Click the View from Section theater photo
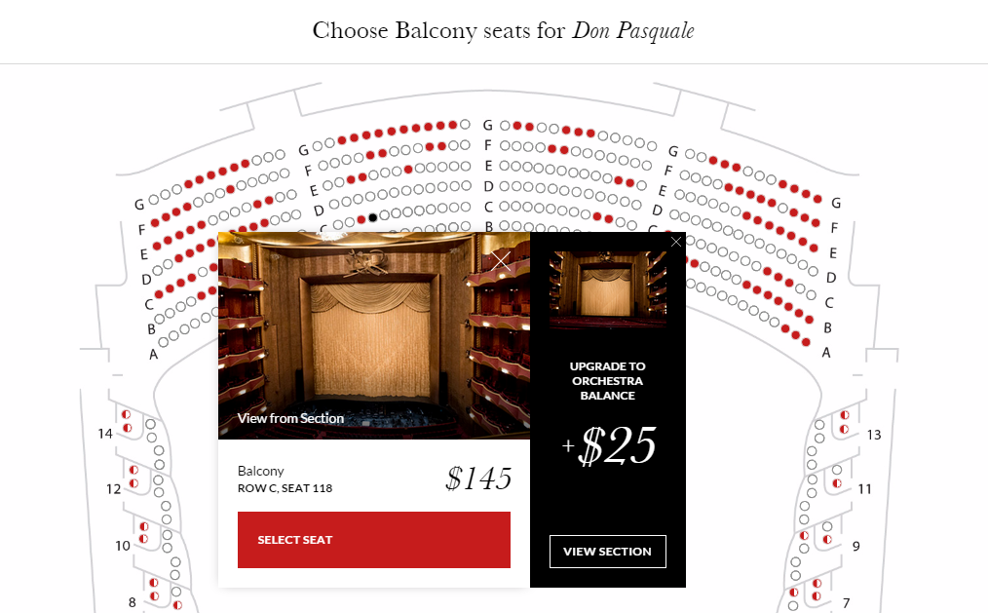This screenshot has width=988, height=613. pyautogui.click(x=373, y=331)
